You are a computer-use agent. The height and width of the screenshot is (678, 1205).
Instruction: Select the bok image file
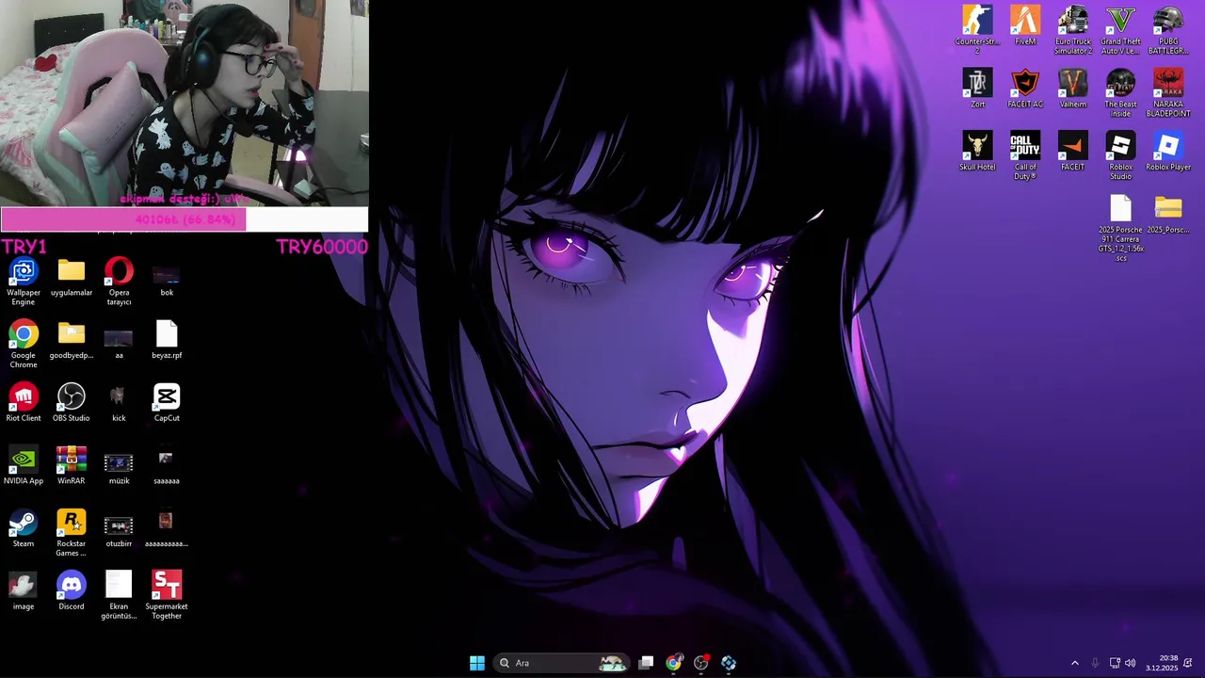pyautogui.click(x=167, y=278)
